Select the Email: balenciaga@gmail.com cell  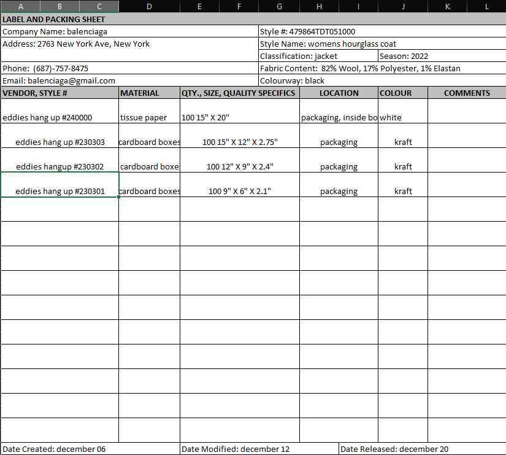pyautogui.click(x=130, y=80)
